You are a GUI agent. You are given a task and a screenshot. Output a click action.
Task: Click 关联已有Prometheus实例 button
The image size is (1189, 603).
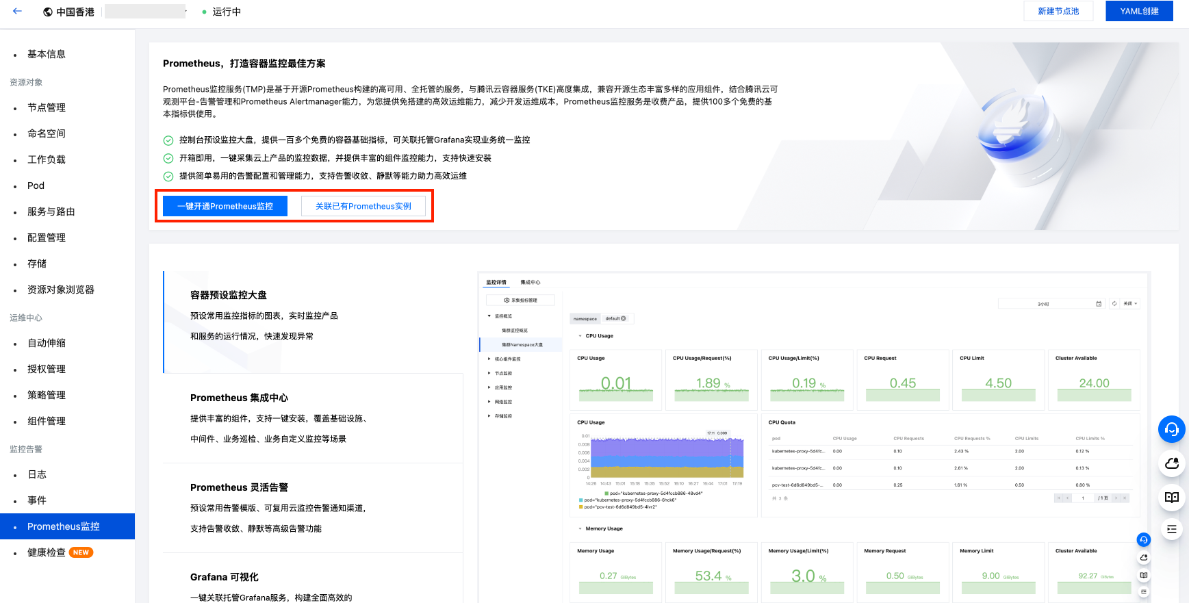coord(363,206)
